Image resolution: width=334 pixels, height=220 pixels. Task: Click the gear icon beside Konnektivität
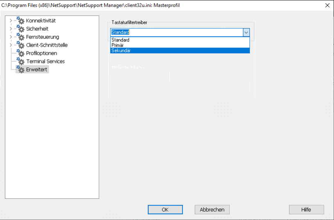coord(20,20)
